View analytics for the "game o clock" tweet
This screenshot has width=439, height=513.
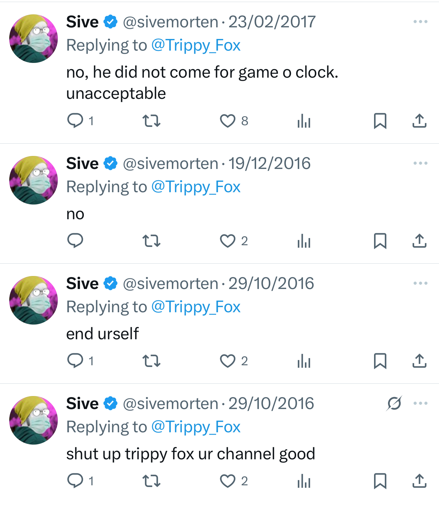[x=304, y=121]
